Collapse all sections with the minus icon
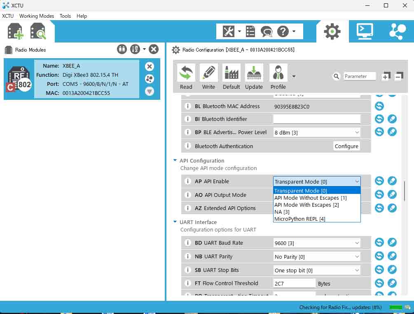 [399, 76]
